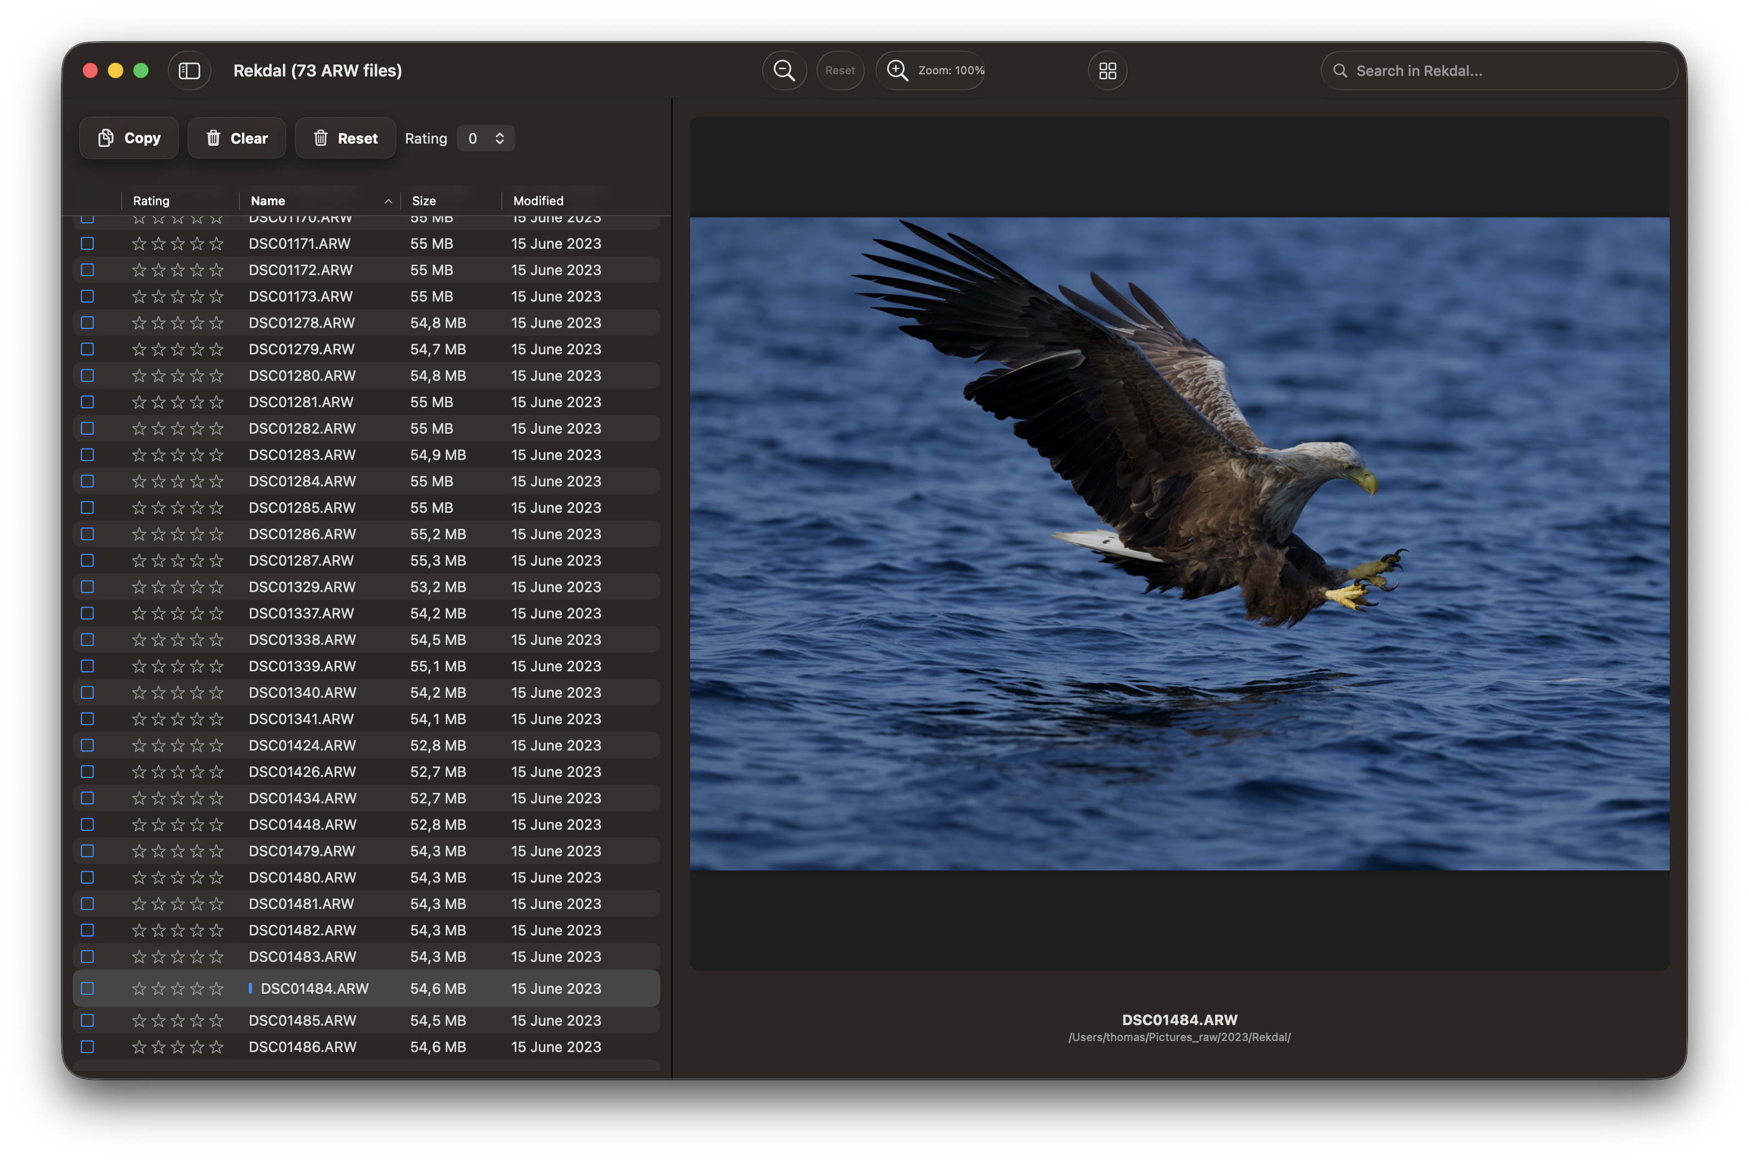The height and width of the screenshot is (1161, 1749).
Task: Open the grid thumbnail view icon
Action: tap(1107, 70)
